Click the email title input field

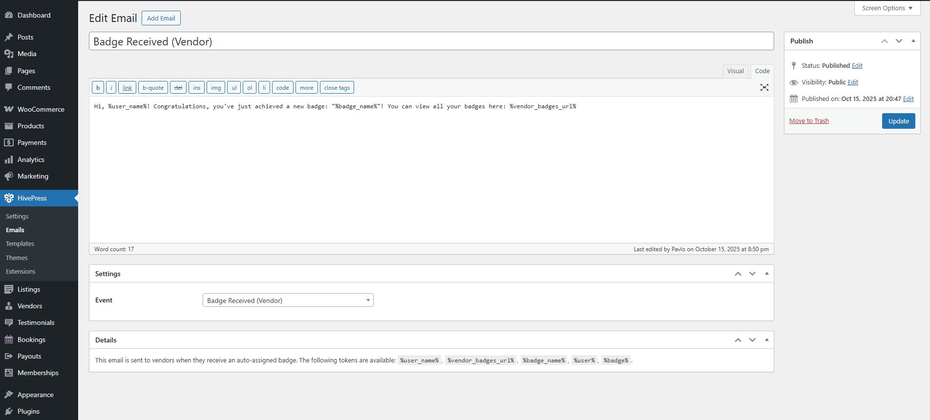pyautogui.click(x=431, y=41)
